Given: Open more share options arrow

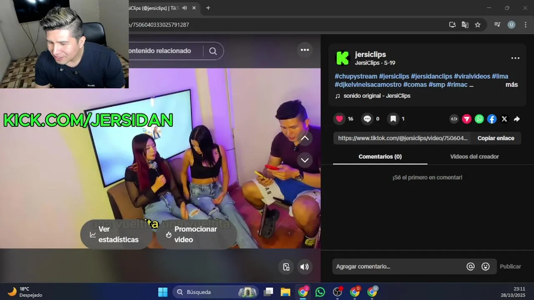Looking at the screenshot, I should (517, 119).
